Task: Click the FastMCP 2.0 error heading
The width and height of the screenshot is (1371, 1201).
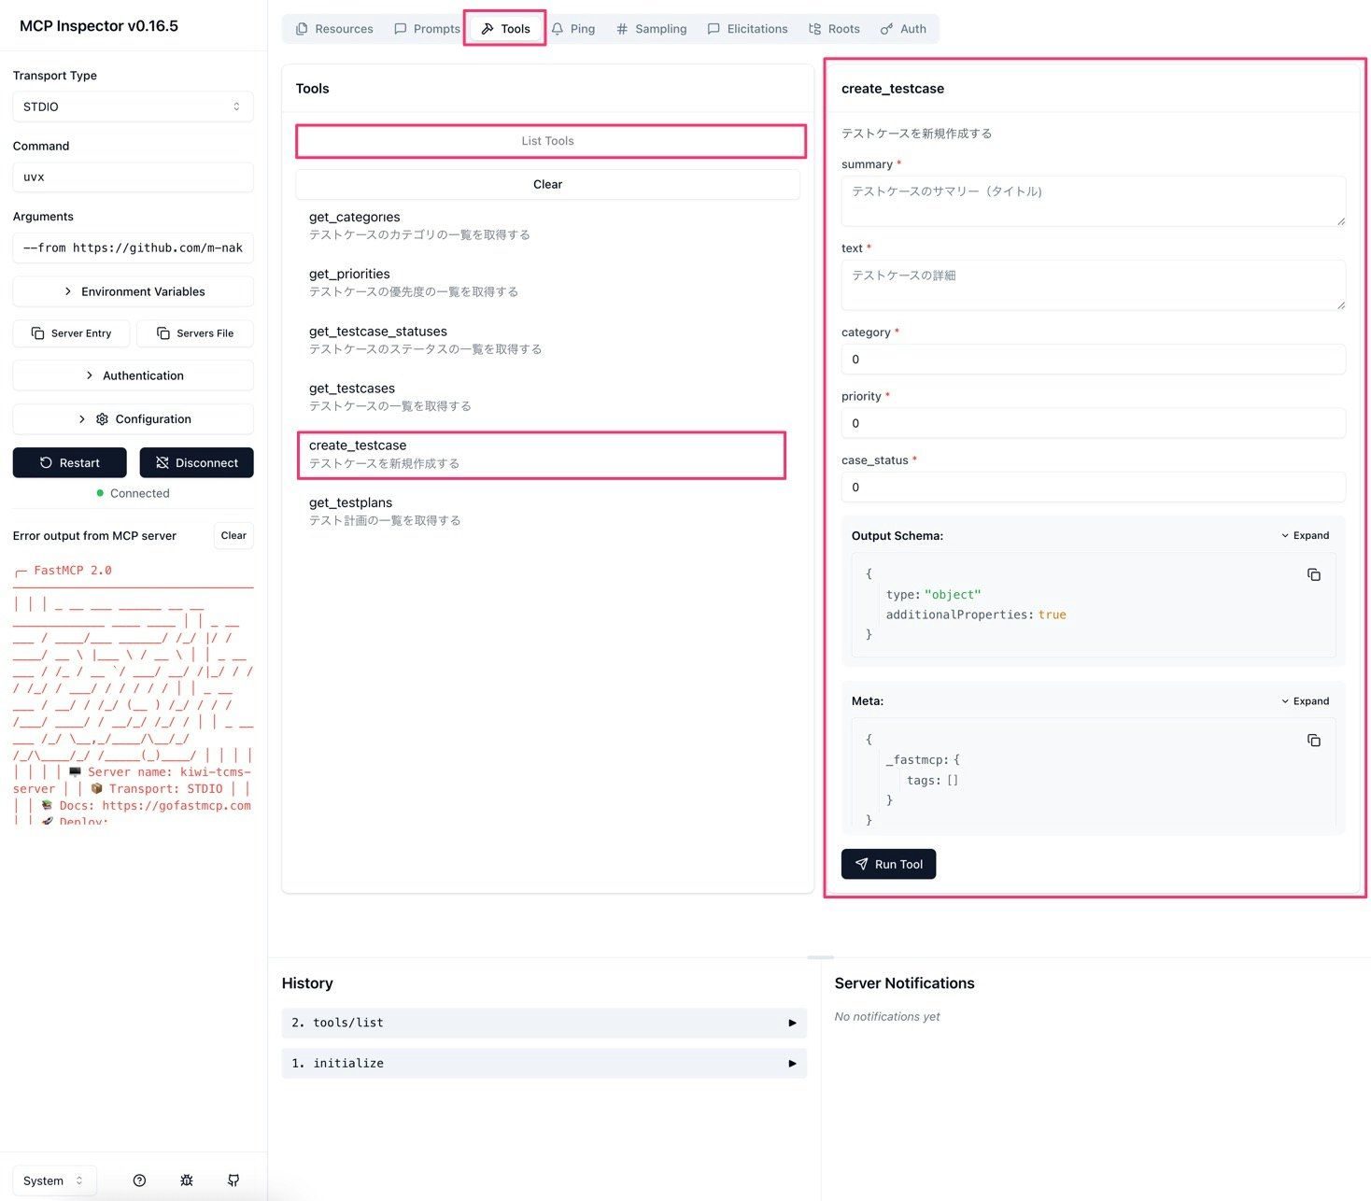Action: coord(73,571)
